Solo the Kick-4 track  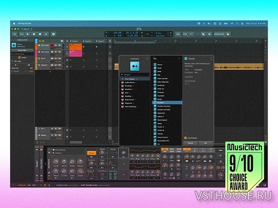(56, 59)
